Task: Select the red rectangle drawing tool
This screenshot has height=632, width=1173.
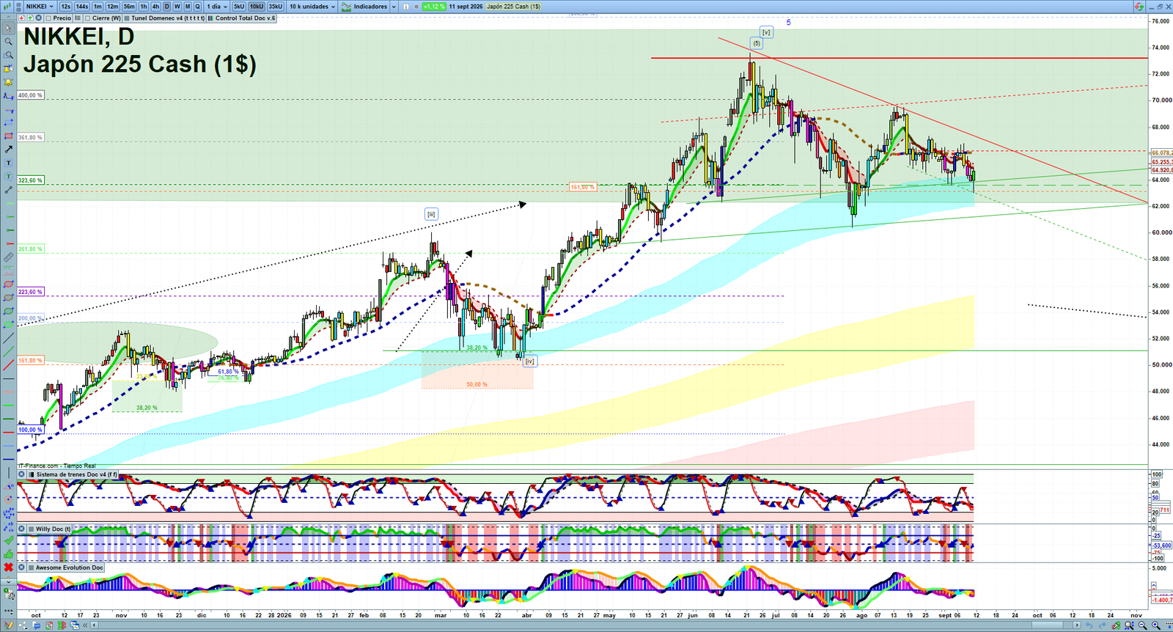Action: point(8,136)
